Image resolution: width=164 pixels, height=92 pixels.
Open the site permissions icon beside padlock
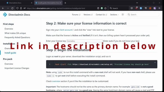point(25,8)
